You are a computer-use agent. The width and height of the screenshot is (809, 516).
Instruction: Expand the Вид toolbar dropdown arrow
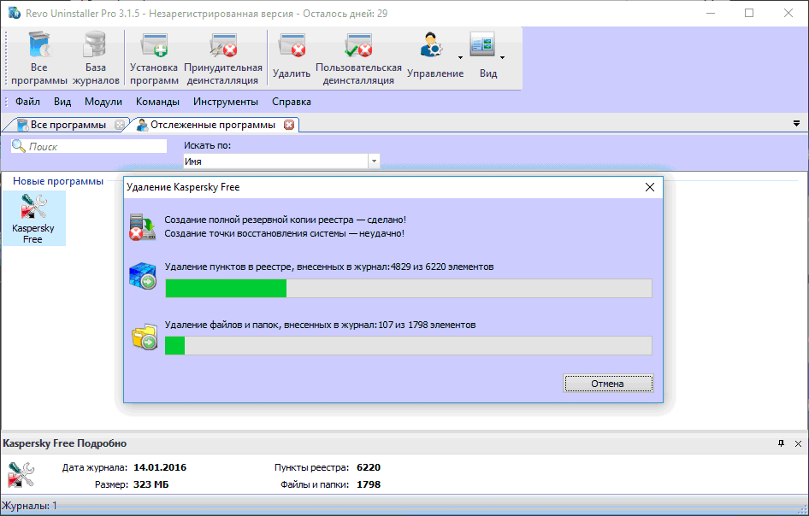pyautogui.click(x=502, y=58)
